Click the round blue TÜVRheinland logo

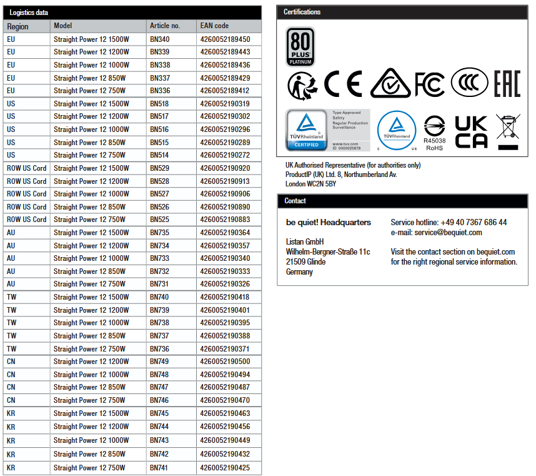(397, 130)
